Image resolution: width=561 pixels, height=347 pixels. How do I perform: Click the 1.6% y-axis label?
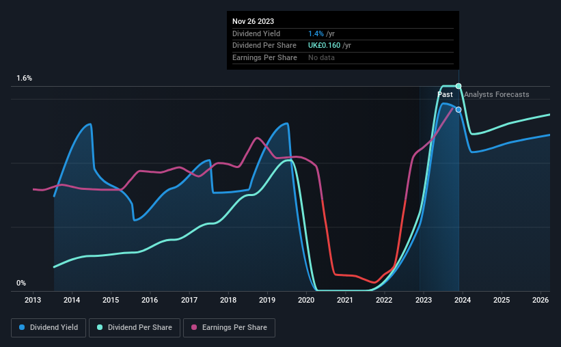pos(25,78)
